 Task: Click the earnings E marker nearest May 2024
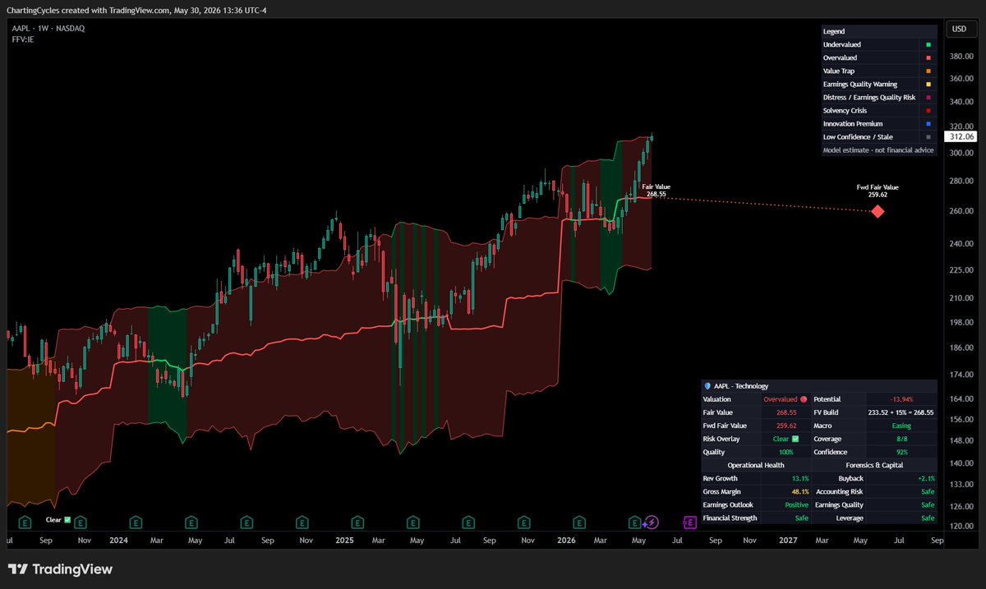pyautogui.click(x=191, y=521)
